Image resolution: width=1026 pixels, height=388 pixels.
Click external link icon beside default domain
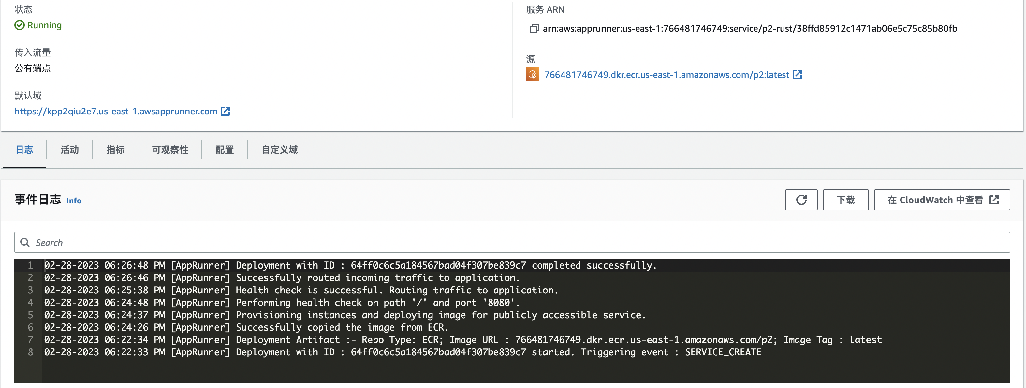[x=225, y=111]
